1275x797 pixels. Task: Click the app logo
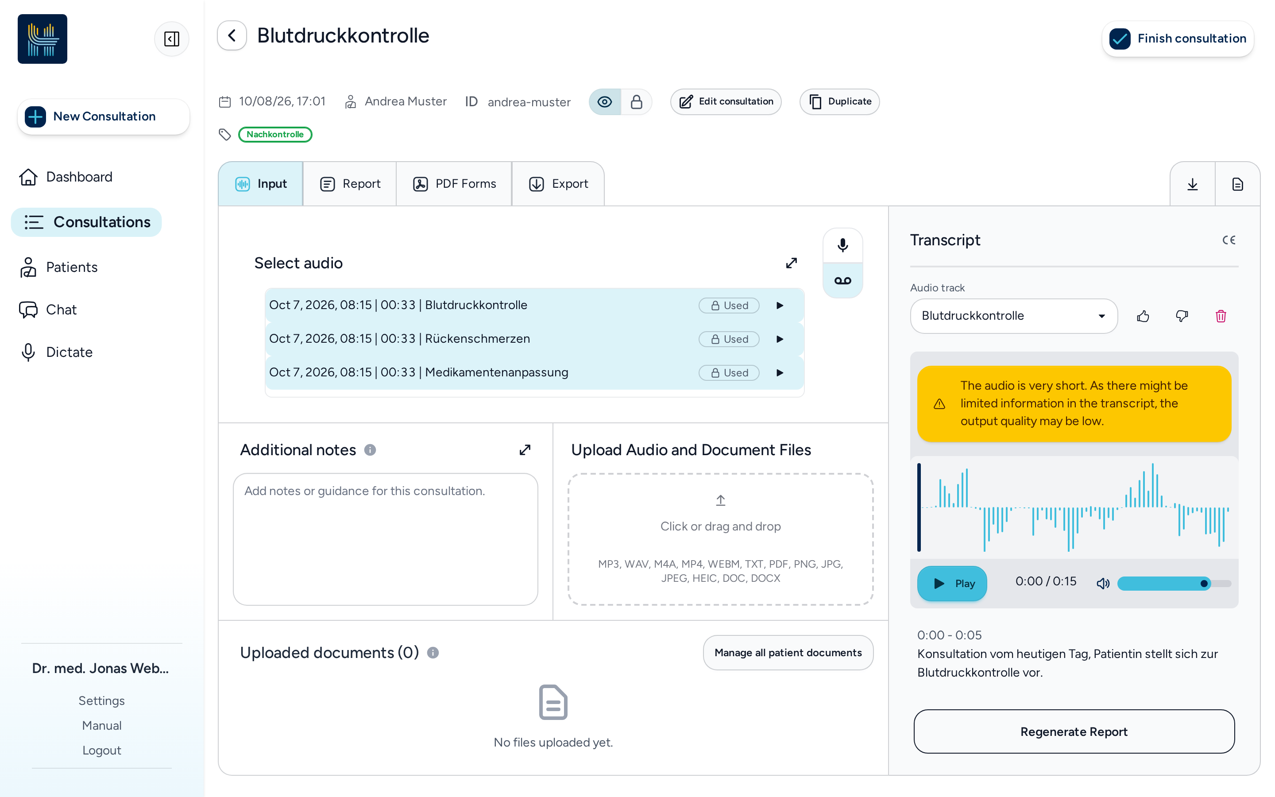[x=42, y=39]
